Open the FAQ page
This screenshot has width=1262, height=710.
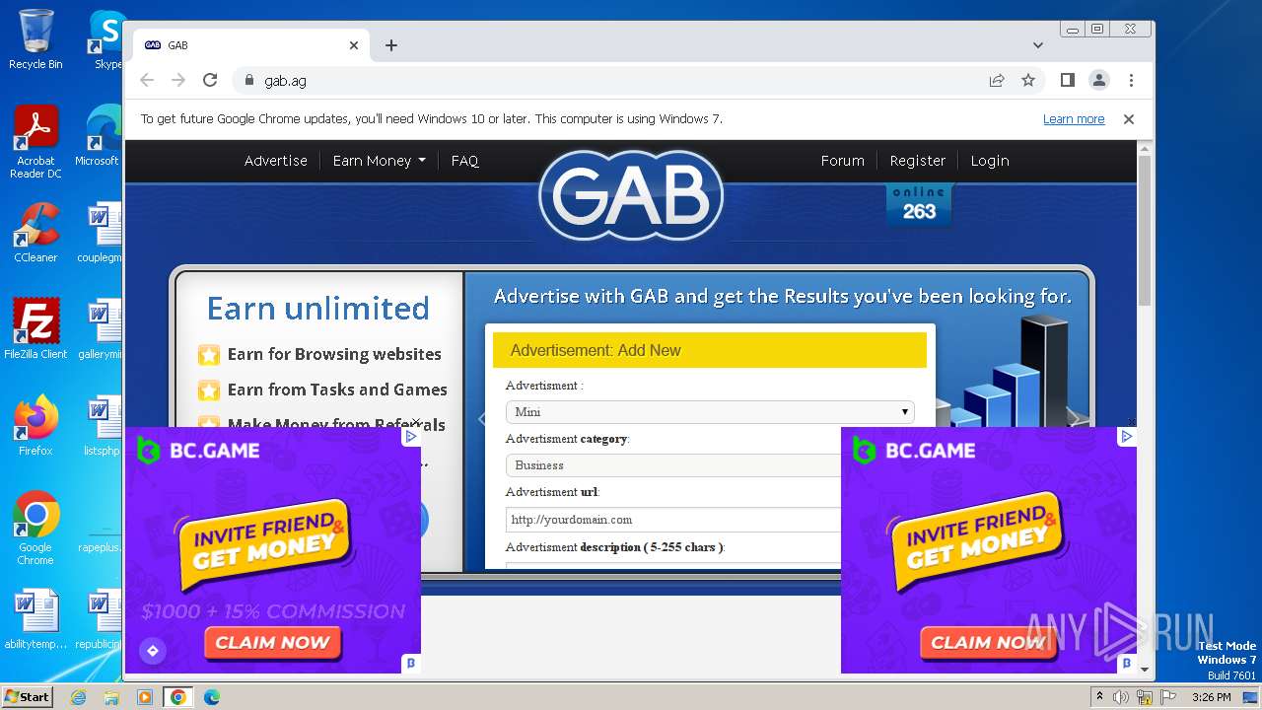(464, 161)
